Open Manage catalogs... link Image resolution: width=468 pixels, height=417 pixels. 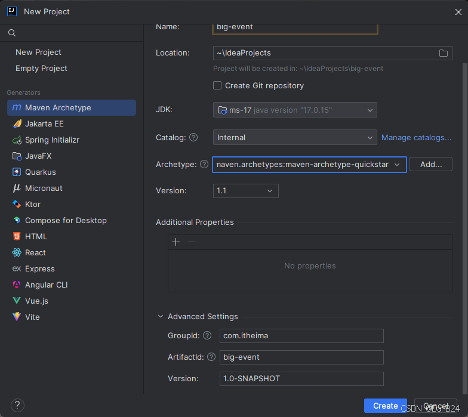[x=417, y=137]
